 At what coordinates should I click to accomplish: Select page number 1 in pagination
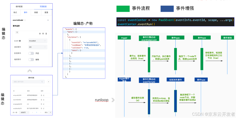click(x=36, y=113)
